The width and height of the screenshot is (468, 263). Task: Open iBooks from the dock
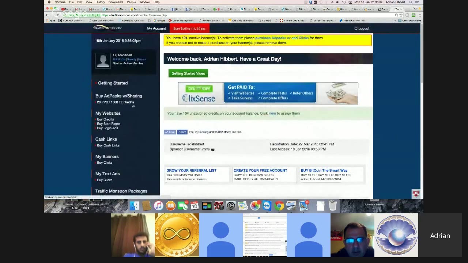[x=170, y=206]
